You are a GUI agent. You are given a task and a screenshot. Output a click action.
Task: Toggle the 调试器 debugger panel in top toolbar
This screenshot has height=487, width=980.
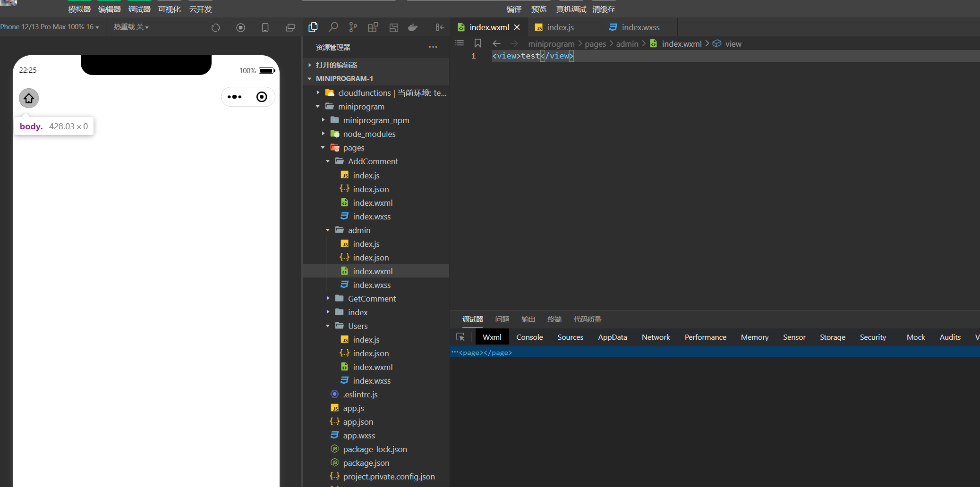click(139, 9)
